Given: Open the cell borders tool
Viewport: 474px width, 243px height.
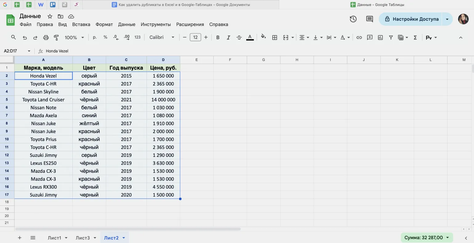Looking at the screenshot, I should pyautogui.click(x=275, y=38).
